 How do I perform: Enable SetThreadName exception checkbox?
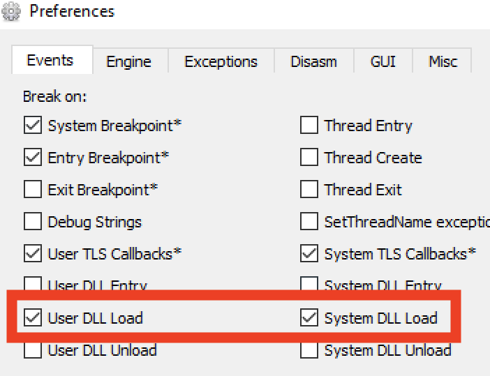[x=309, y=222]
